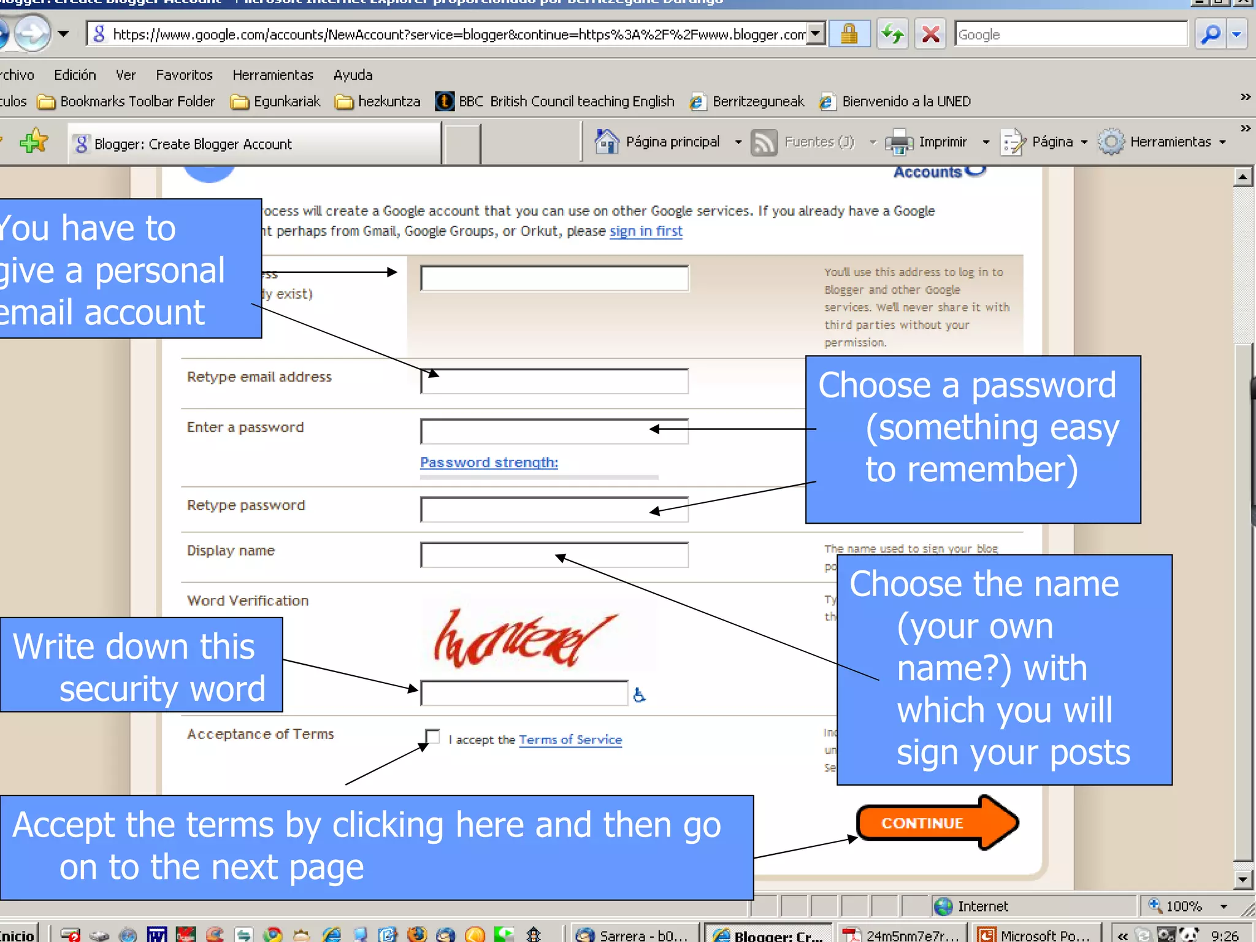1256x942 pixels.
Task: Click the Página principal home icon
Action: coord(606,142)
